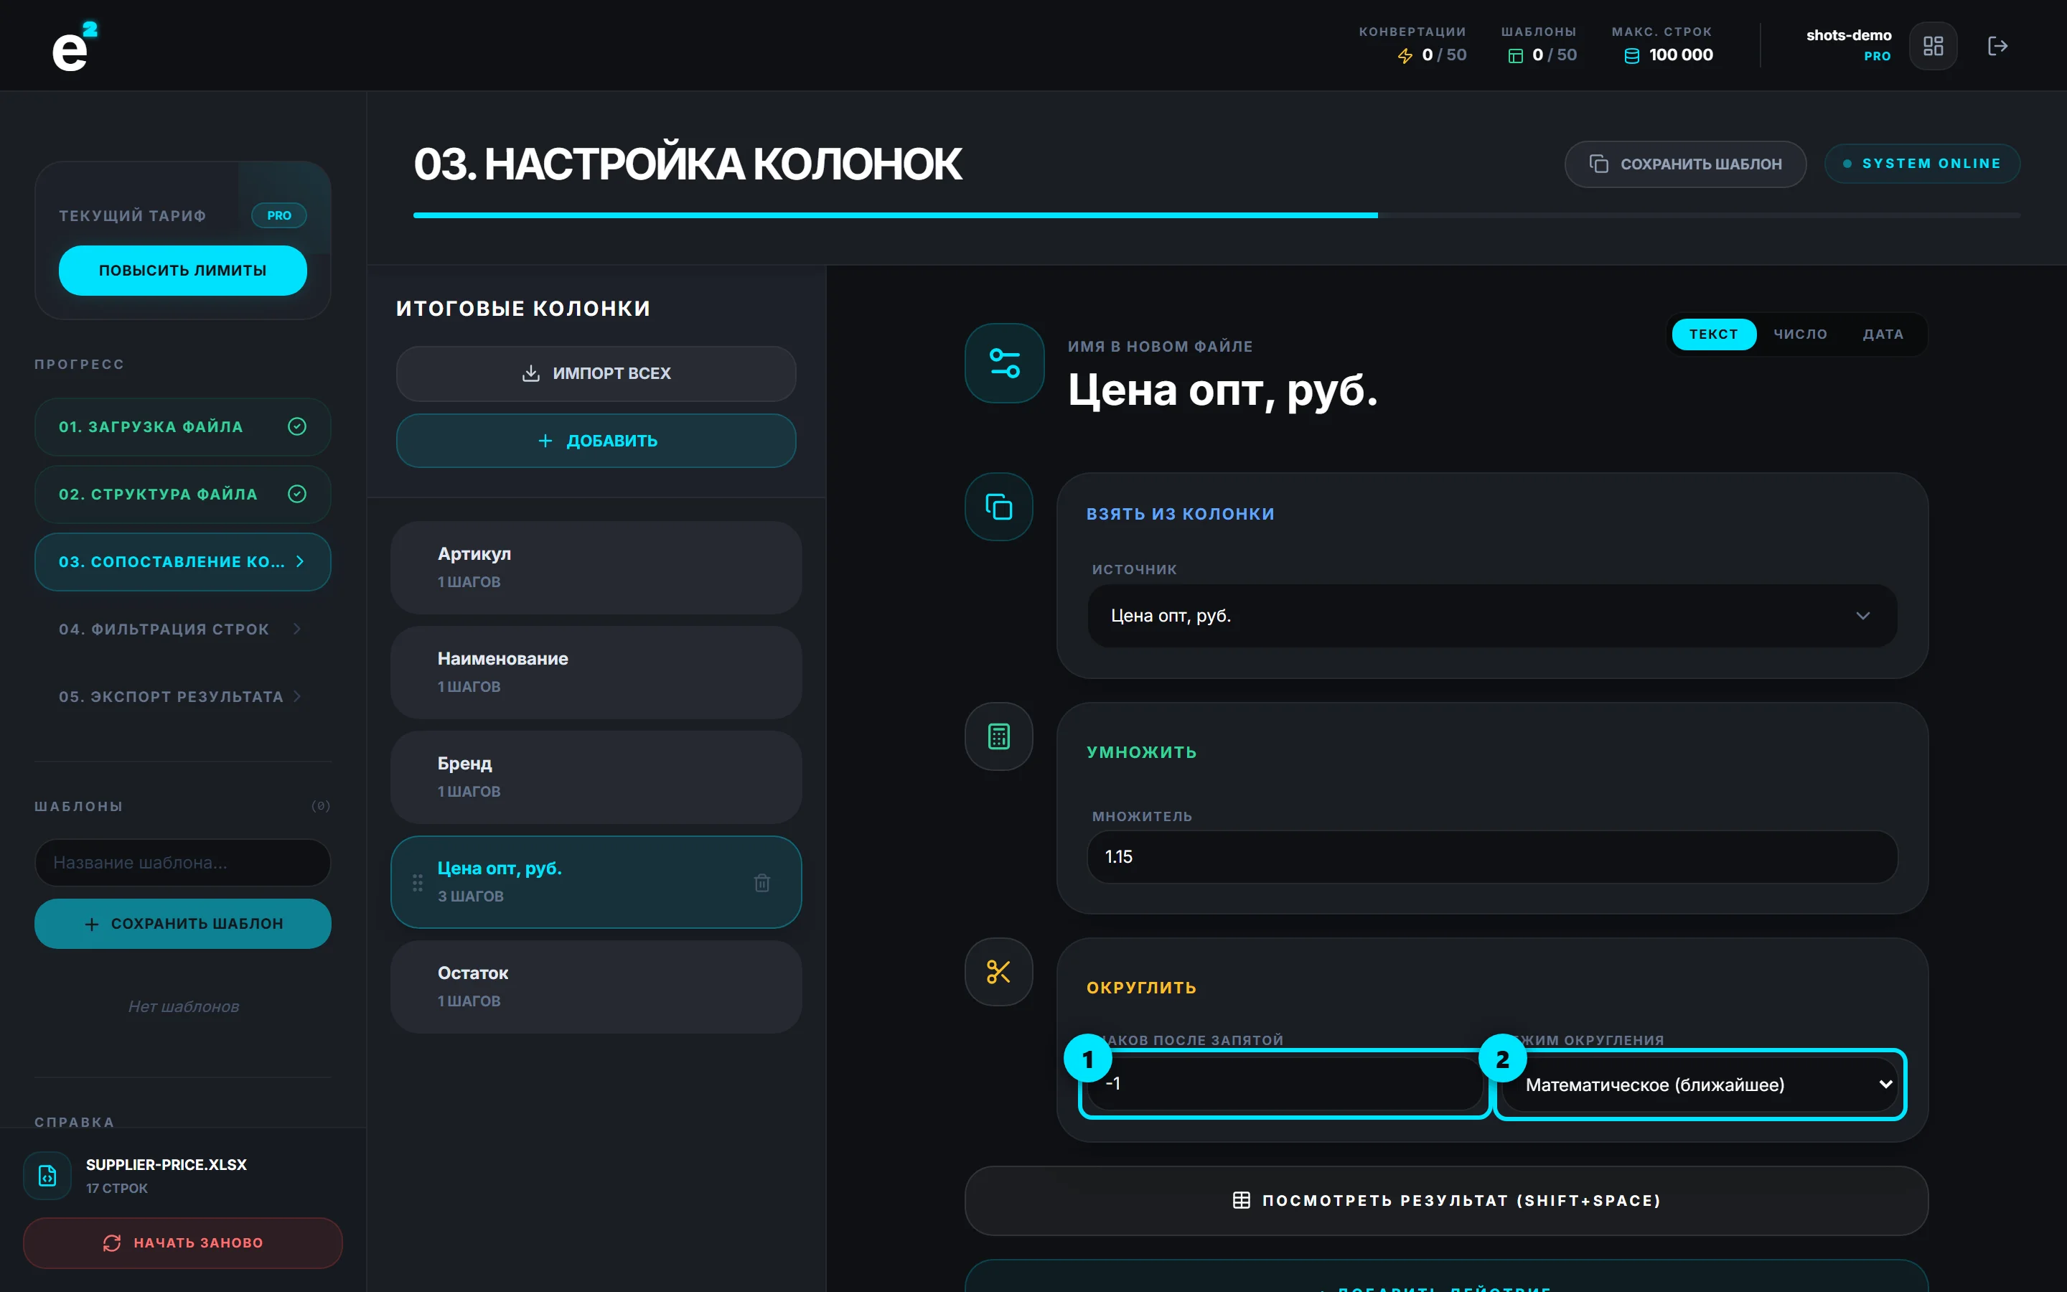
Task: Go to step 01. Загрузка файла
Action: tap(183, 426)
